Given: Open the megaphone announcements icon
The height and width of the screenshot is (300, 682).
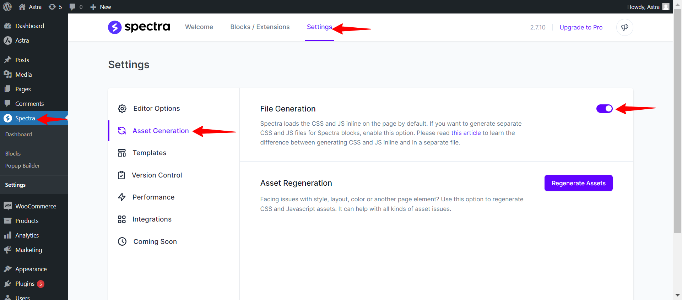Looking at the screenshot, I should tap(624, 27).
